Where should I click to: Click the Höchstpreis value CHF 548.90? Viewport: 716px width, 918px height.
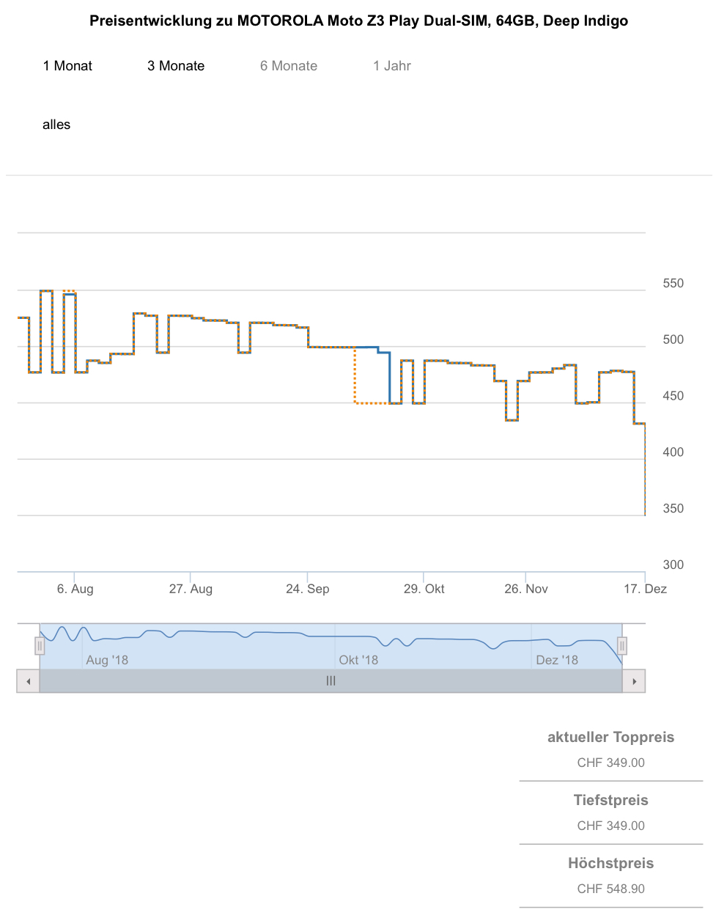point(610,889)
